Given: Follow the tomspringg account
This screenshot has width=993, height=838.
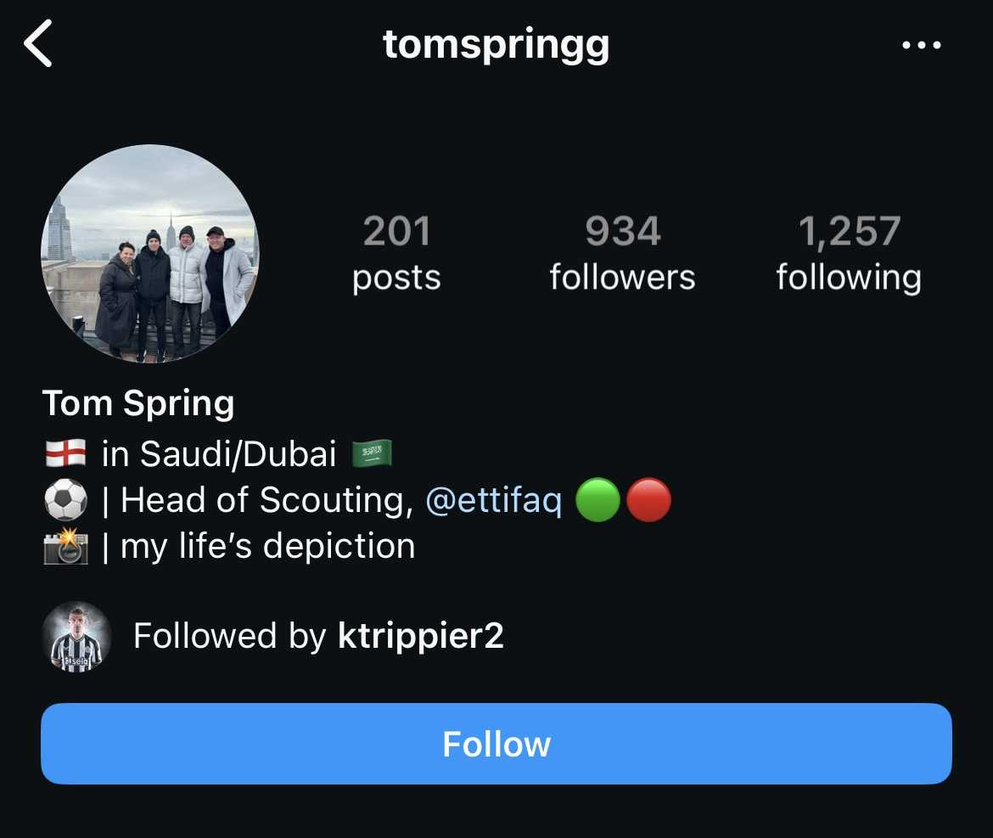Looking at the screenshot, I should click(496, 744).
